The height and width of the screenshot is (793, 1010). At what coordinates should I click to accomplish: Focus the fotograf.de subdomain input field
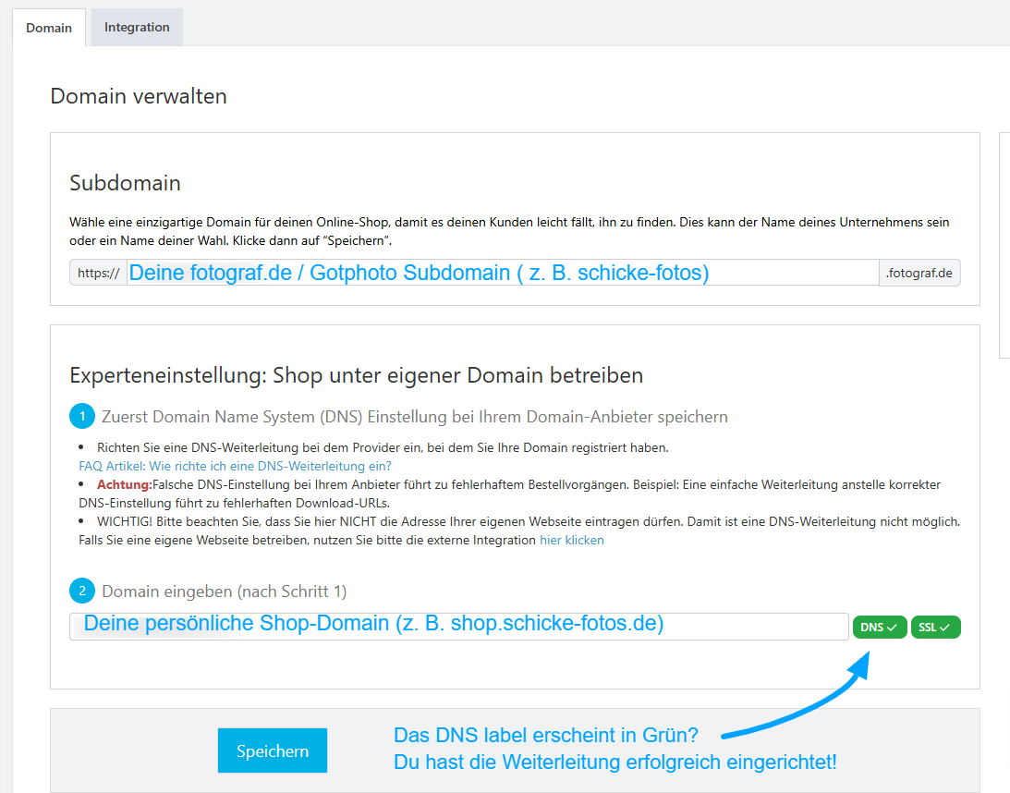[x=503, y=273]
